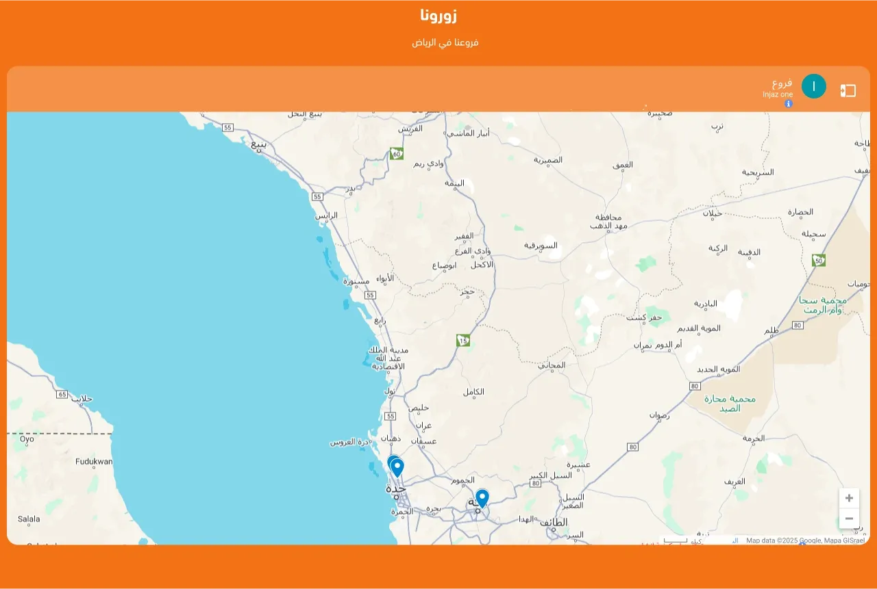The image size is (877, 589).
Task: Click the 'زورونا' page heading
Action: tap(438, 15)
